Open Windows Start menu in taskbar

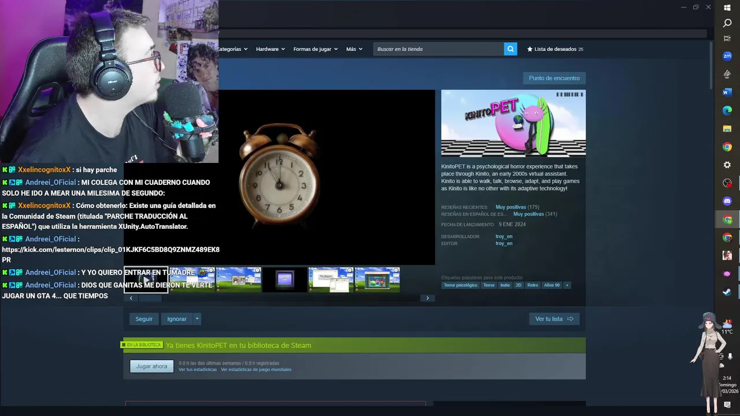tap(727, 8)
